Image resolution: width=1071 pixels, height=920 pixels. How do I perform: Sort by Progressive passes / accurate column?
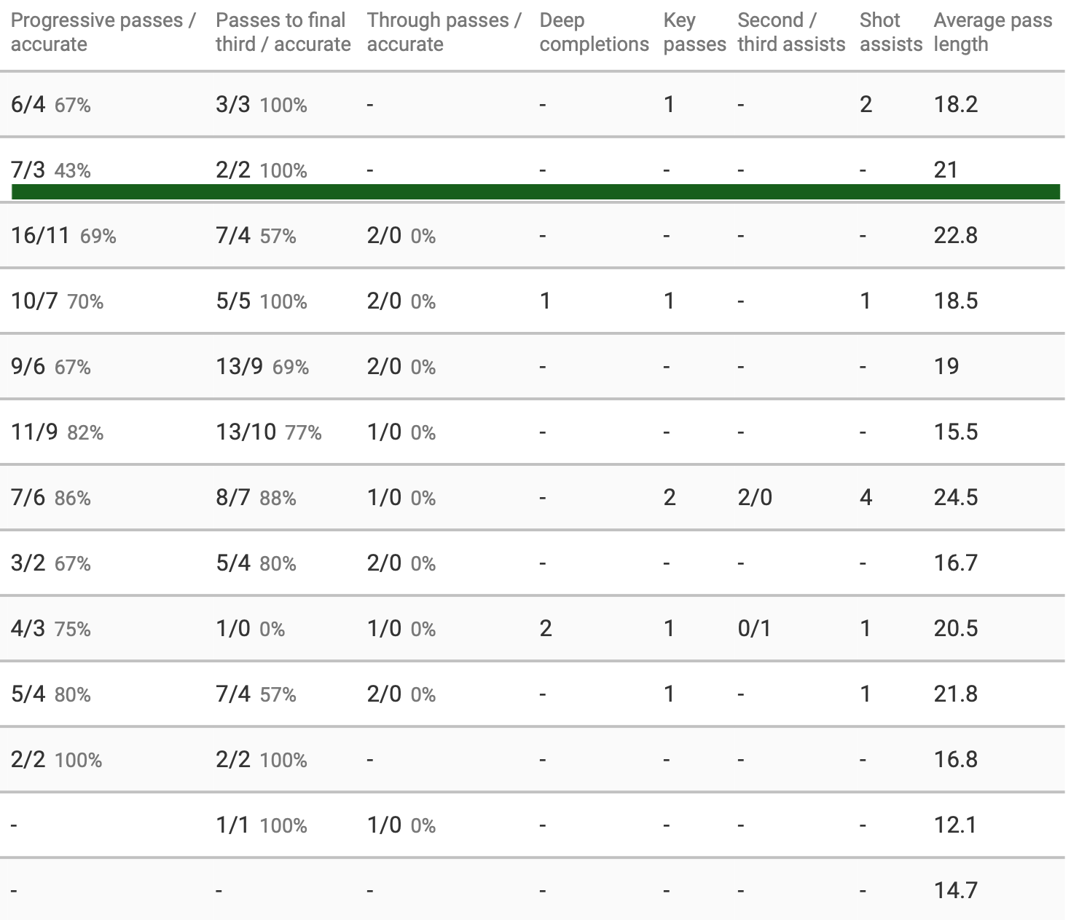(103, 32)
